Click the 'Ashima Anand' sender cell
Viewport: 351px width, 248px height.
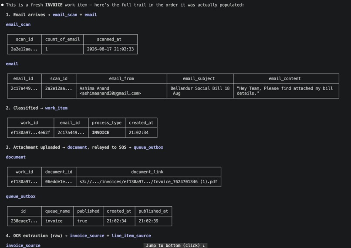[x=121, y=91]
